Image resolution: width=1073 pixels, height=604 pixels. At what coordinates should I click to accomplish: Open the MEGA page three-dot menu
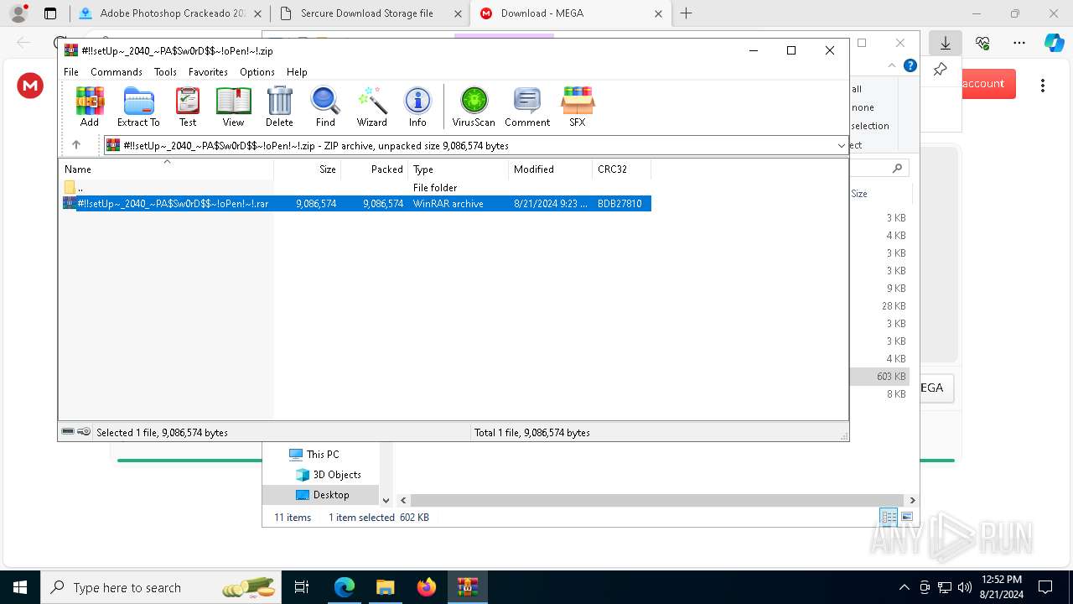(x=1043, y=85)
